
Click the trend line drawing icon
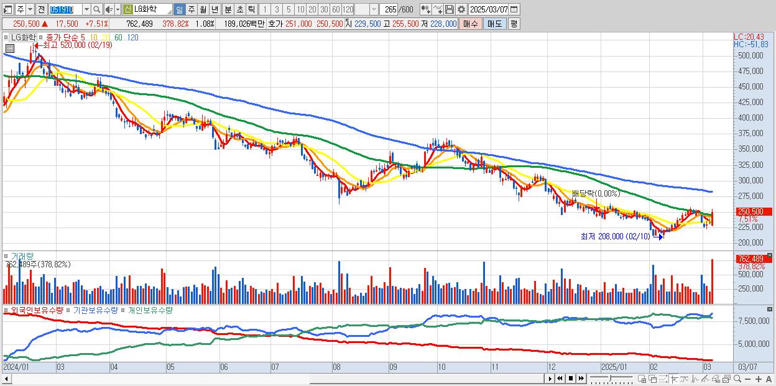point(685,379)
